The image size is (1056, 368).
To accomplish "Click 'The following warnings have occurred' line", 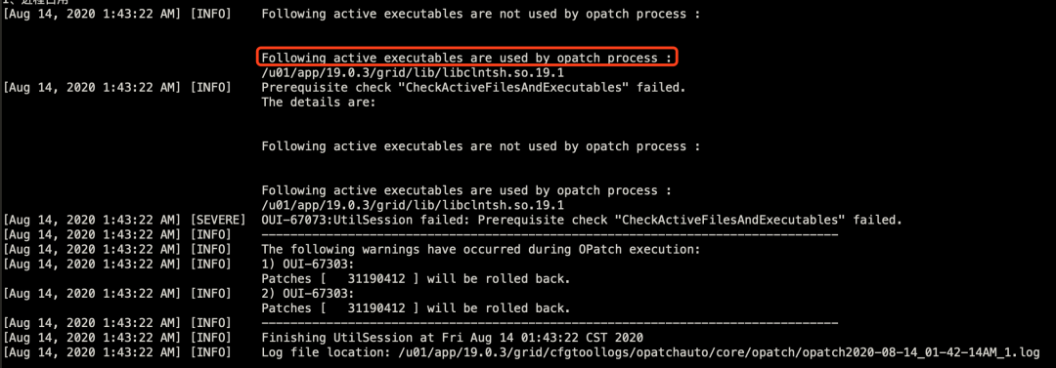I will 481,250.
